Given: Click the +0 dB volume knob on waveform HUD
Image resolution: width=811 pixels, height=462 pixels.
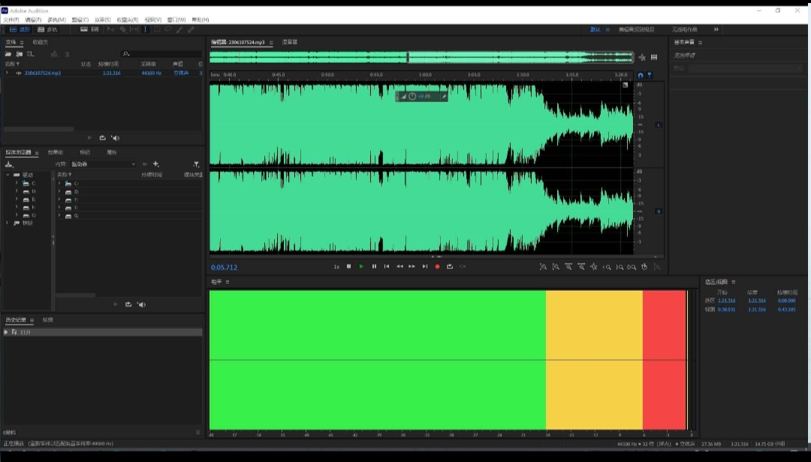Looking at the screenshot, I should click(x=412, y=96).
